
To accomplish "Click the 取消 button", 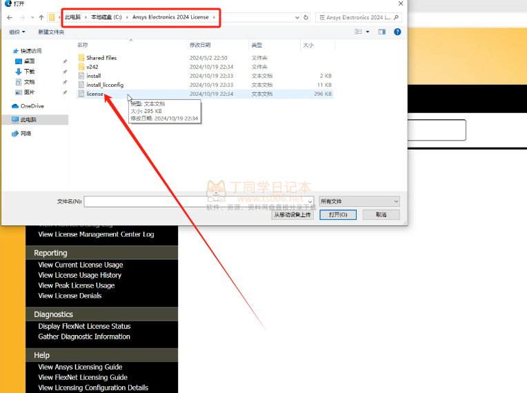I will (381, 215).
